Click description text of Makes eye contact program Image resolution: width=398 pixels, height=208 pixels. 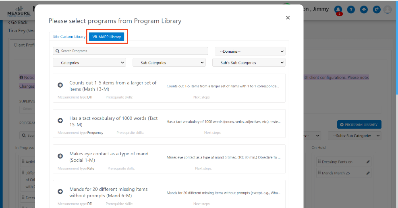click(x=223, y=157)
